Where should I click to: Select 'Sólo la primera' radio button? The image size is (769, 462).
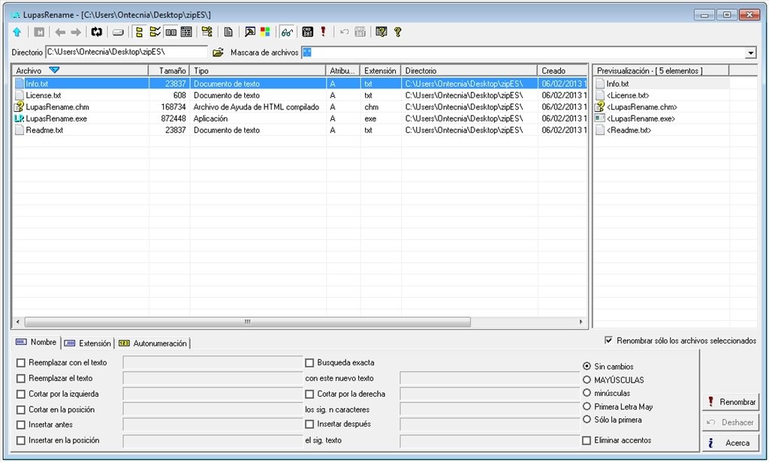pos(587,420)
